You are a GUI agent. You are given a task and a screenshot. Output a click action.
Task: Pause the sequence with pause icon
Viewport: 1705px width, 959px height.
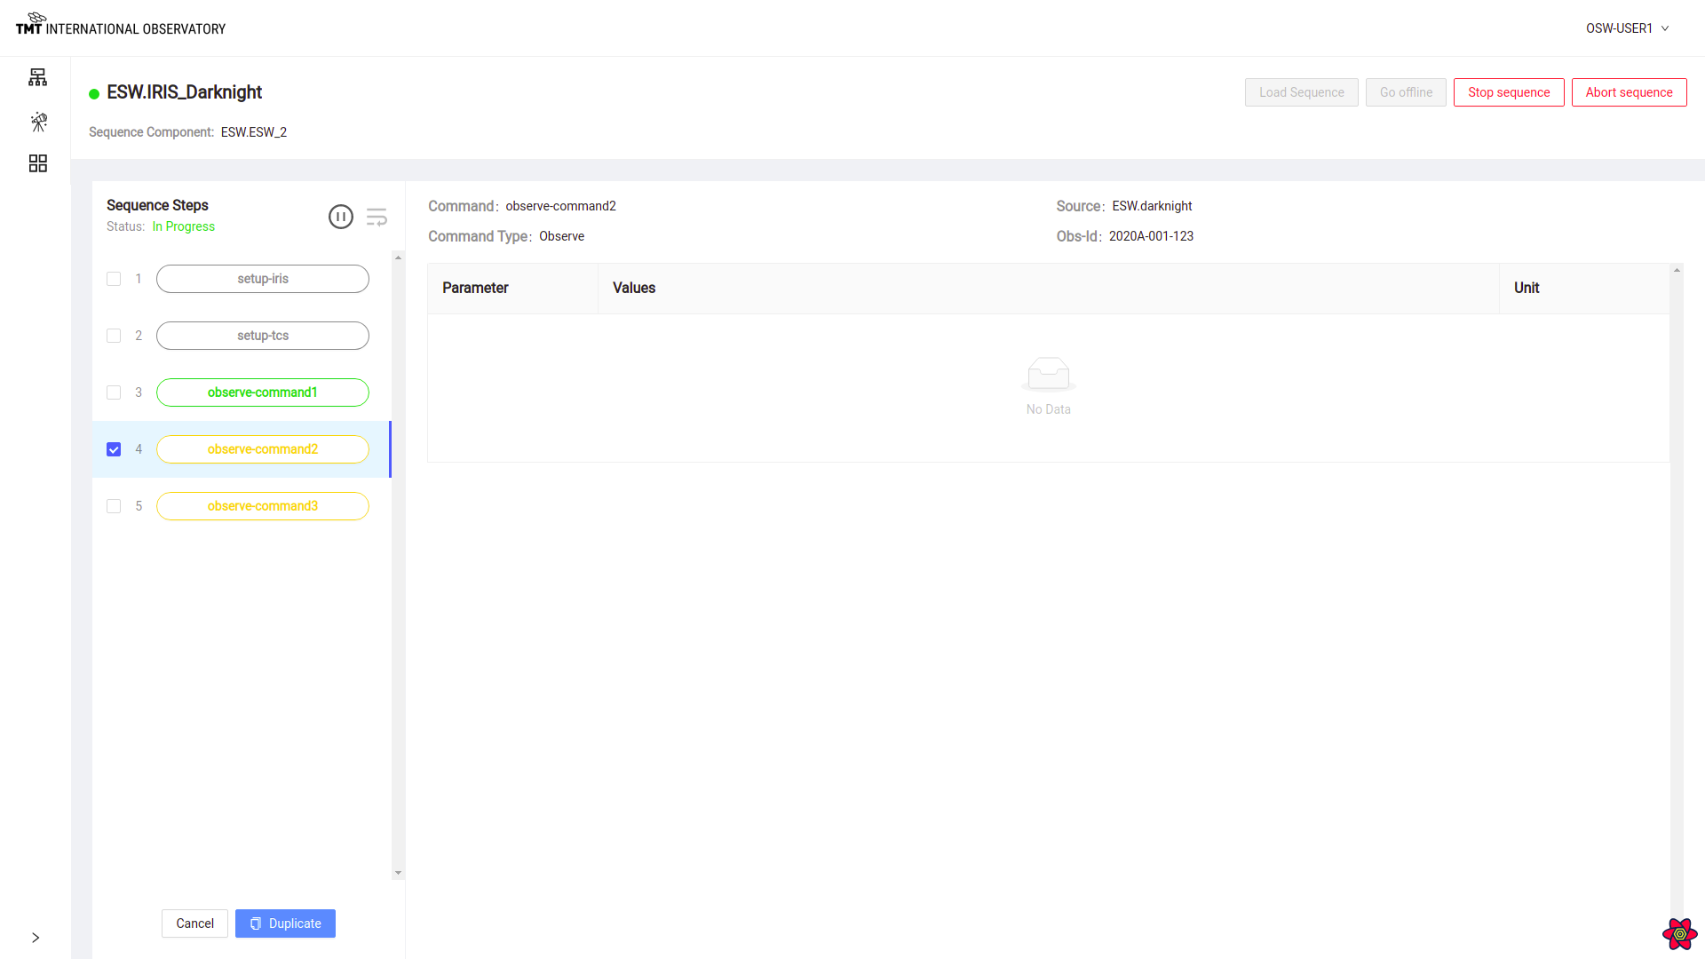click(x=341, y=217)
